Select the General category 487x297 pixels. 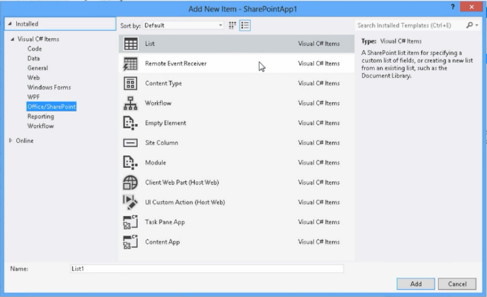38,68
